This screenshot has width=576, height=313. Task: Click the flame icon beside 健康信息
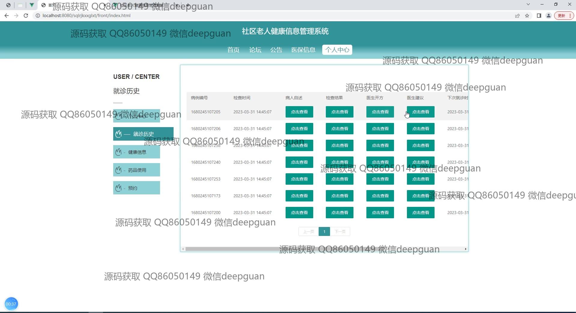(x=119, y=152)
